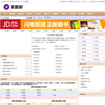
Task: Click 太陽星 in the fourteen main stars table
Action: point(8,98)
